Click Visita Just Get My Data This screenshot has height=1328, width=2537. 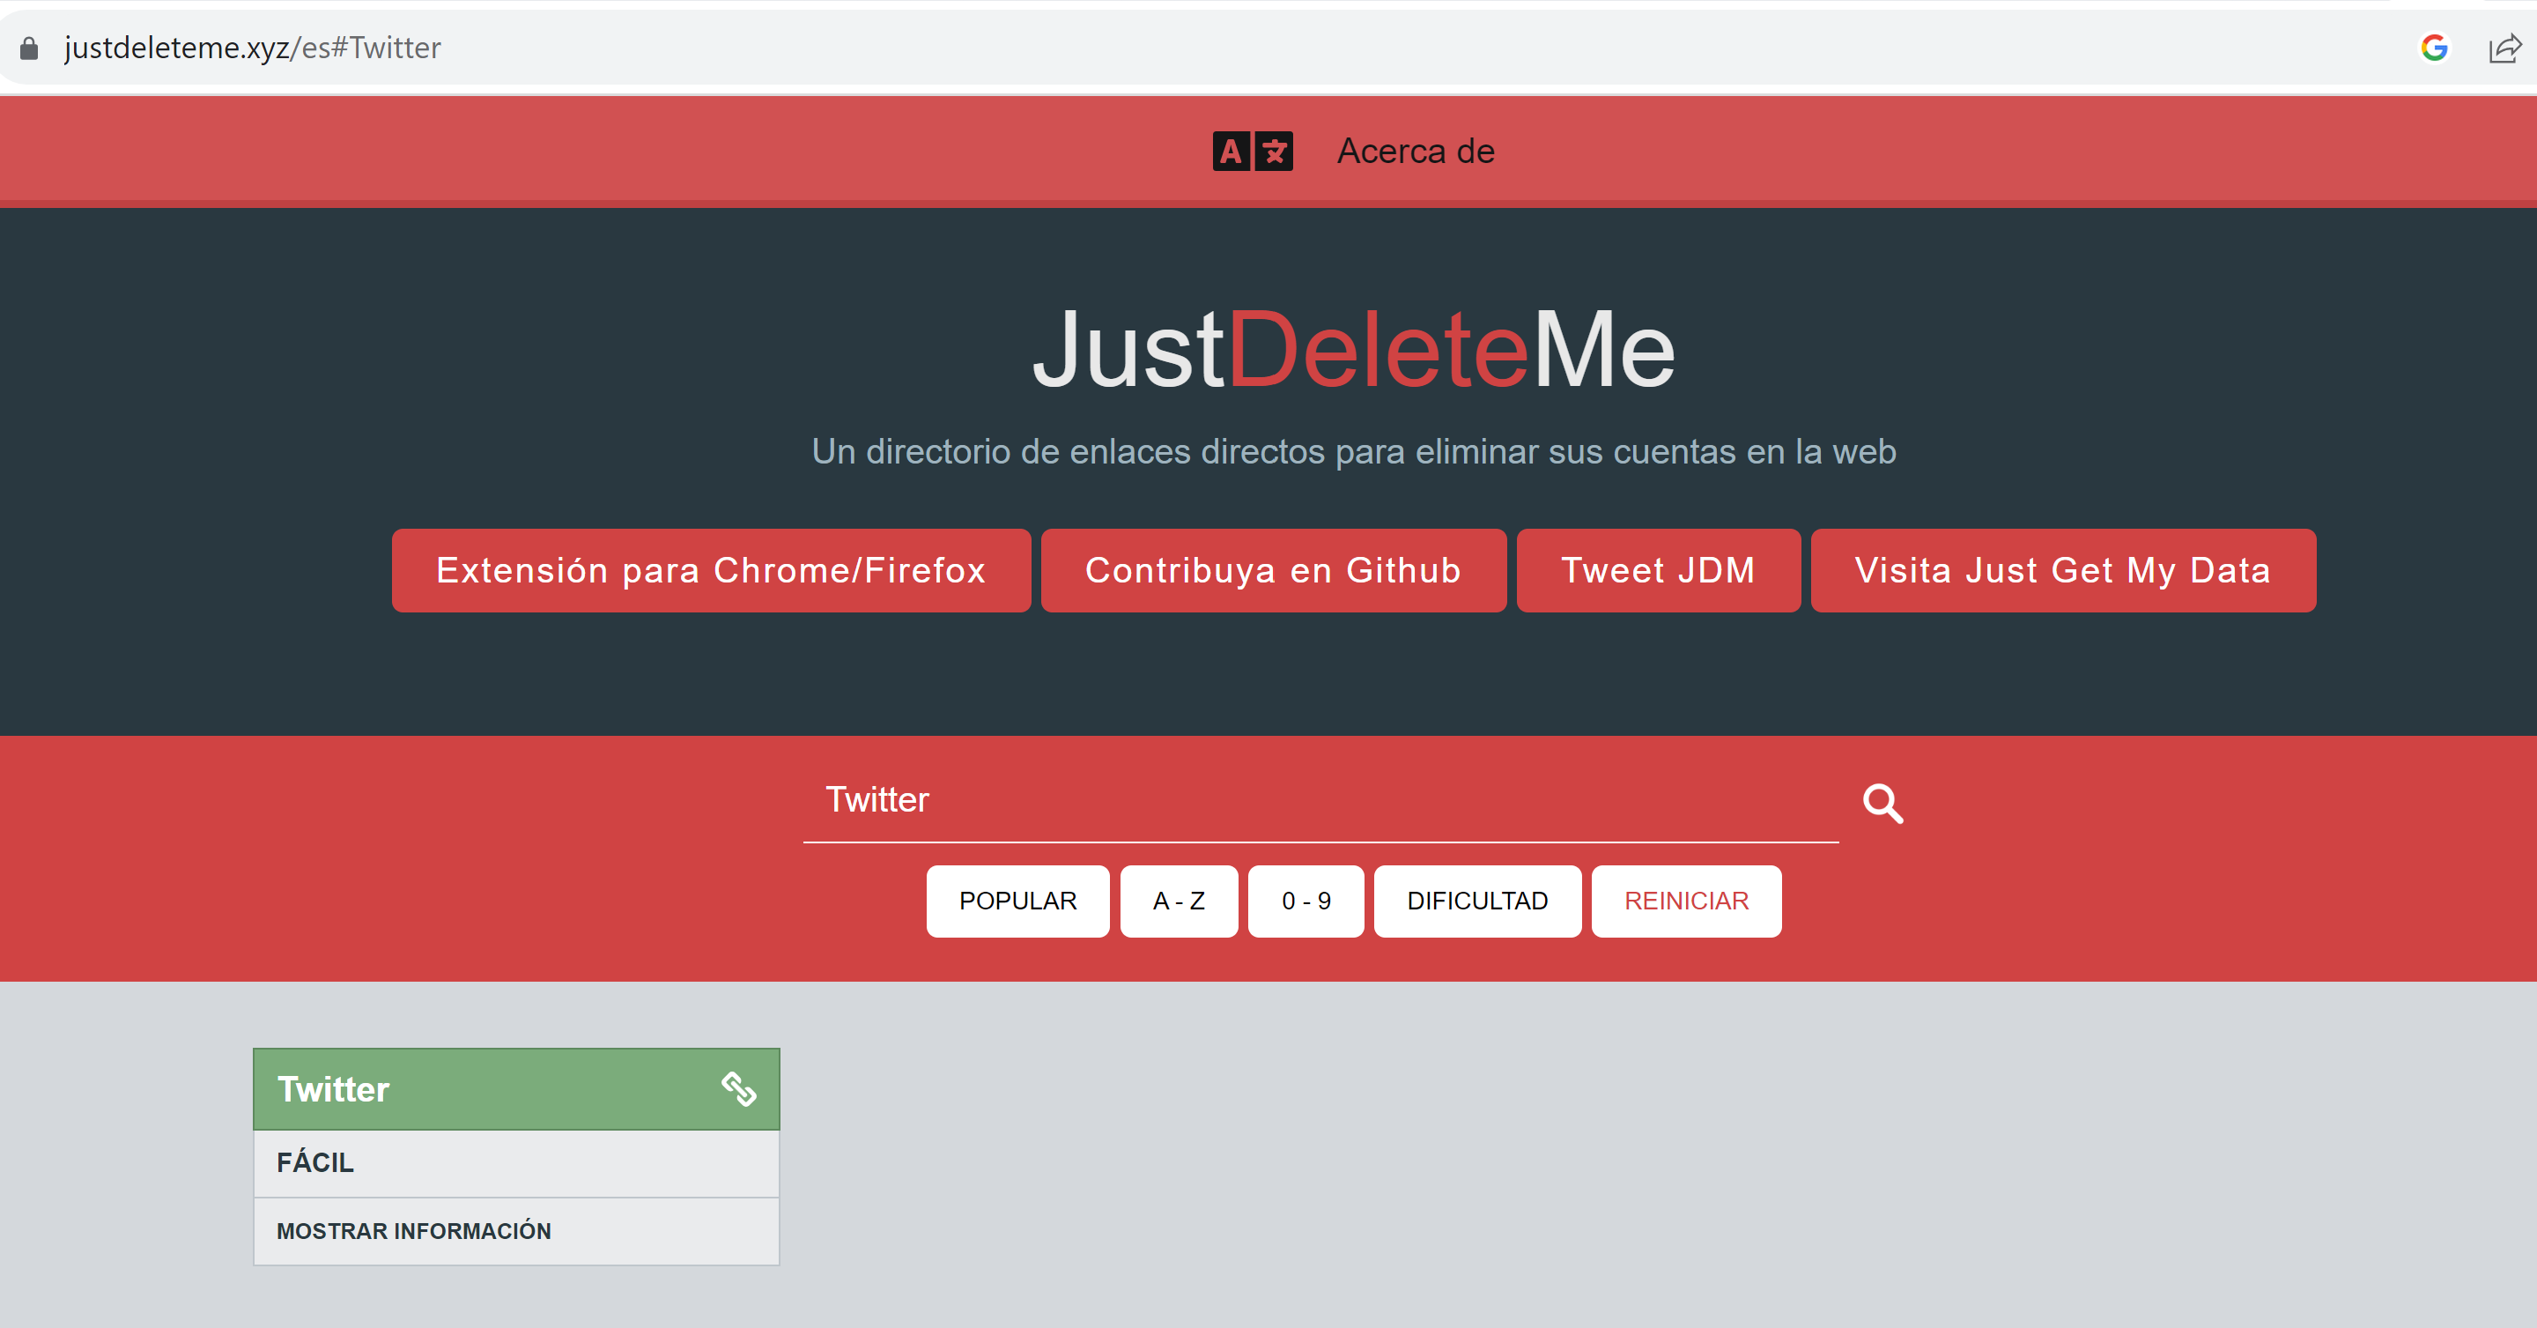(x=2062, y=569)
